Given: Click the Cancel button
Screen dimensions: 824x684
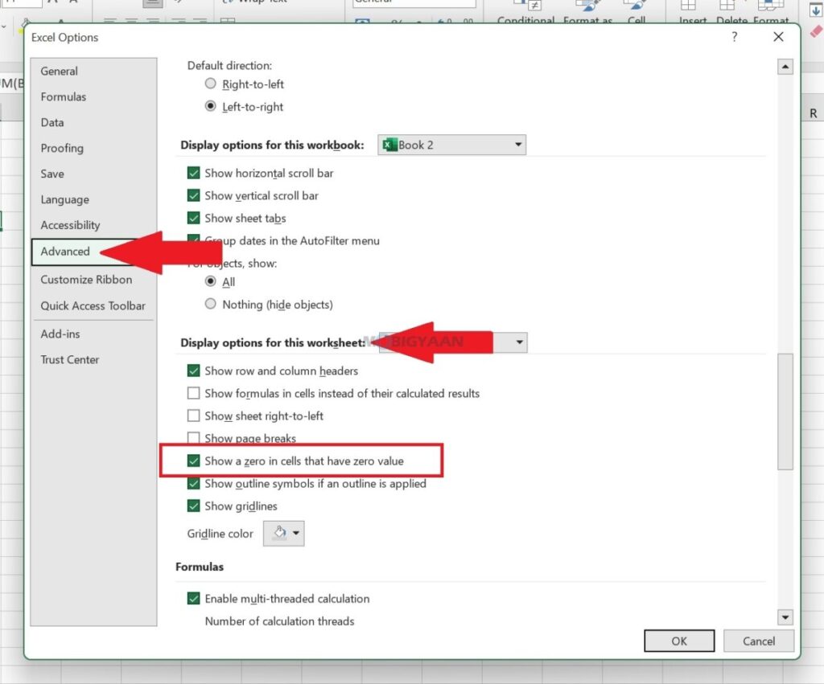Looking at the screenshot, I should [x=758, y=641].
